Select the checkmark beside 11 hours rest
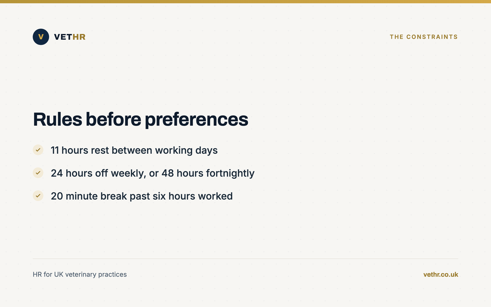This screenshot has width=491, height=307. [38, 150]
